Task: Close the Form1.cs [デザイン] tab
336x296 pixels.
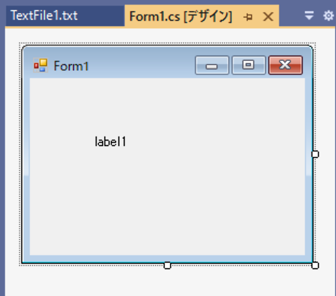Action: (268, 17)
